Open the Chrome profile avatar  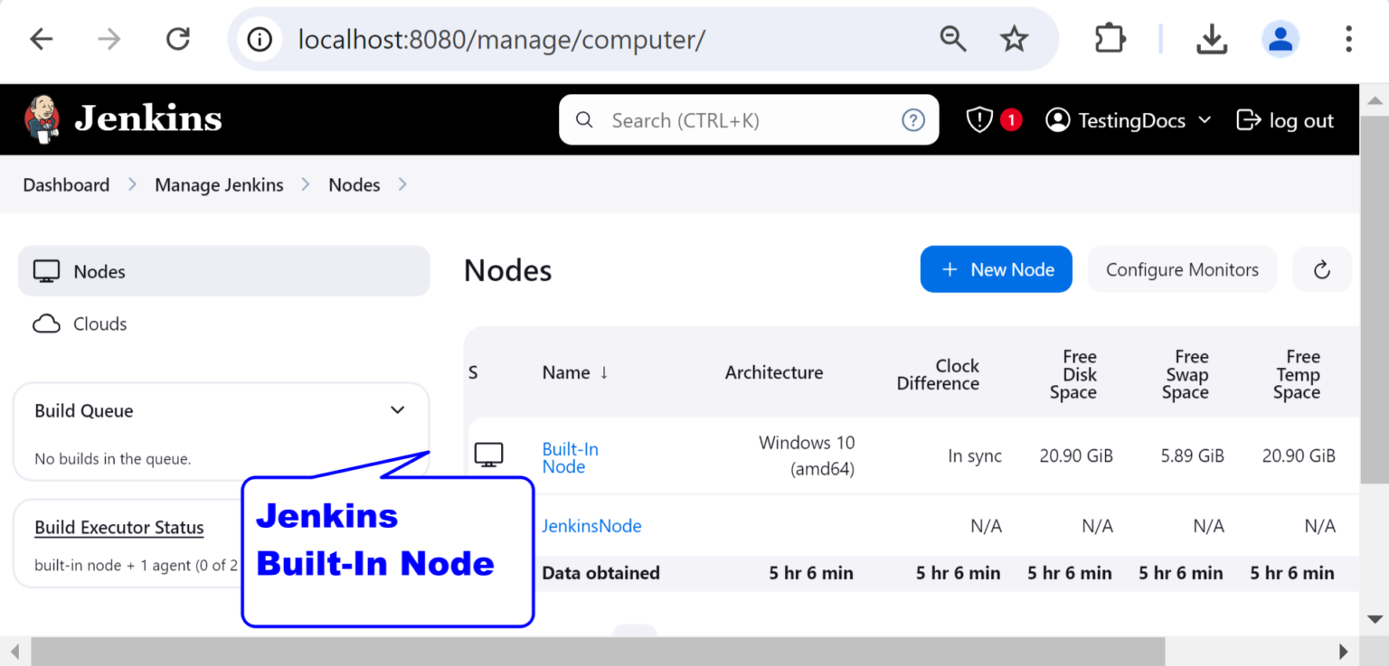coord(1280,39)
